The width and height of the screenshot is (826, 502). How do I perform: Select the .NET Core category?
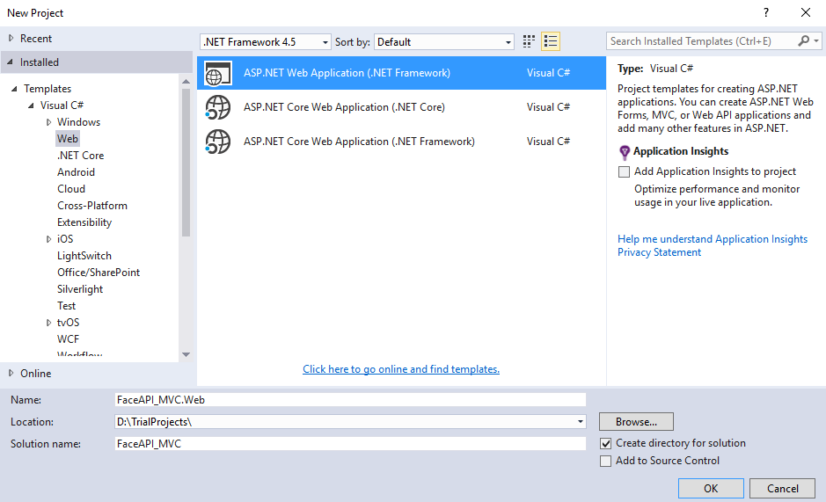point(81,156)
